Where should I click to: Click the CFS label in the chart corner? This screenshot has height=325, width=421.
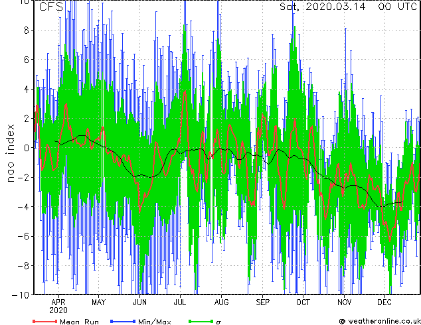coord(51,7)
